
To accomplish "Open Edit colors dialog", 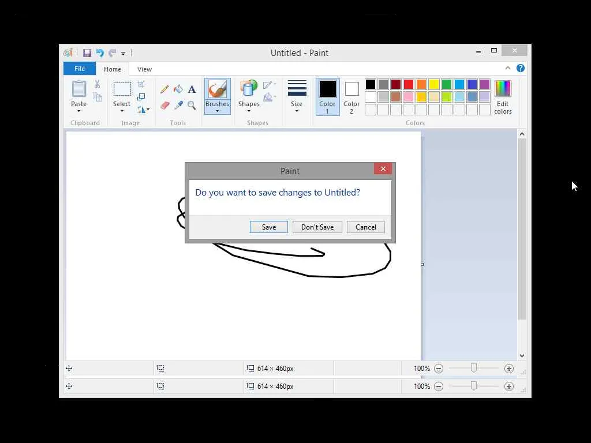I will click(x=503, y=97).
